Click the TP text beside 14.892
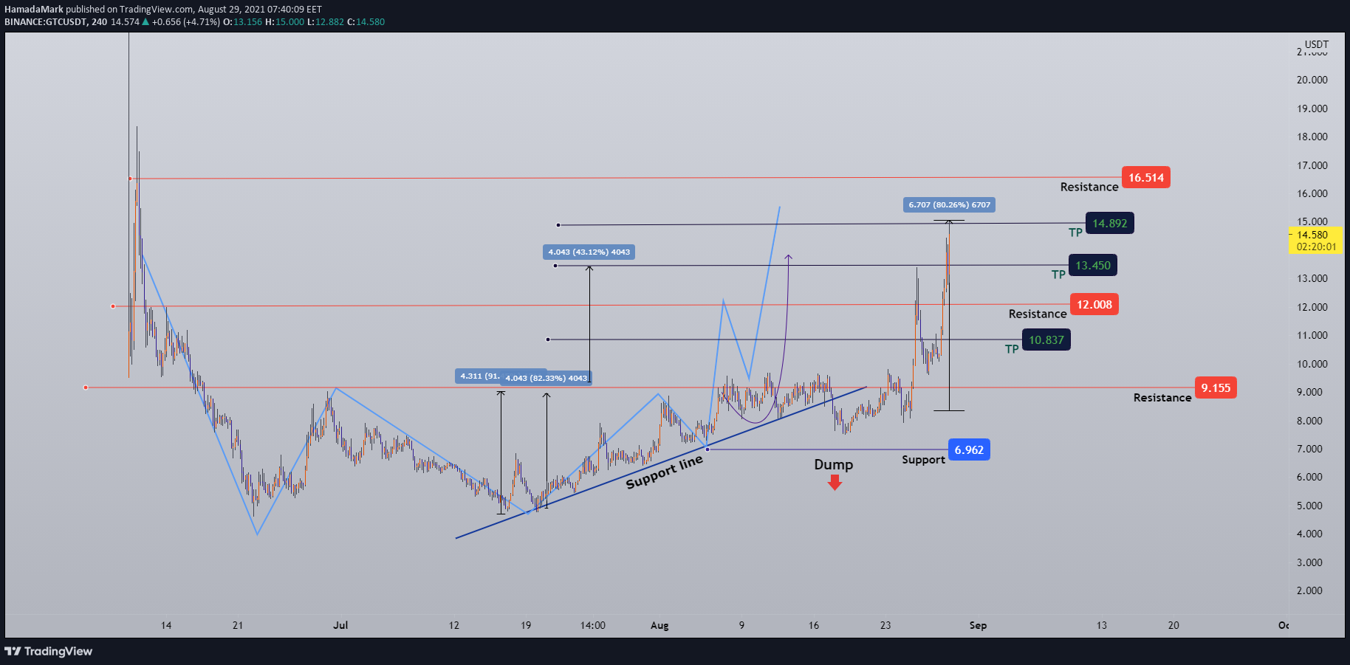Screen dimensions: 1350x665 (x=1075, y=233)
